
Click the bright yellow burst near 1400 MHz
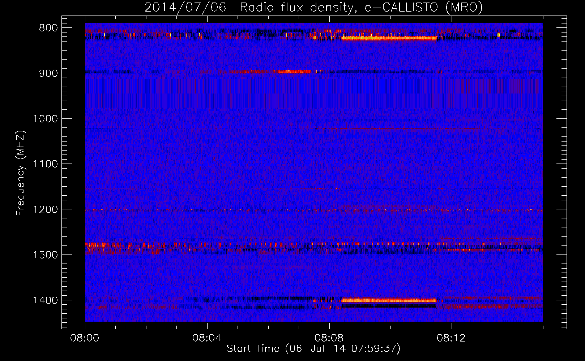click(389, 300)
